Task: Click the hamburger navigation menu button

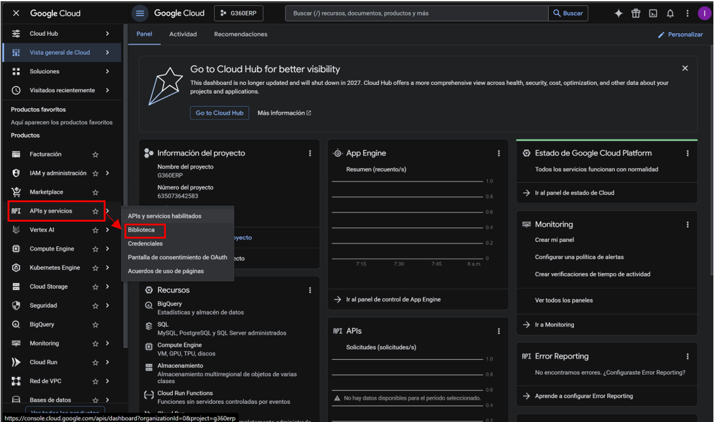Action: pyautogui.click(x=140, y=13)
